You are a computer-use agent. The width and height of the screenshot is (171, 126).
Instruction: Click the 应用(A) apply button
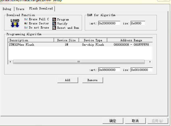(x=158, y=121)
